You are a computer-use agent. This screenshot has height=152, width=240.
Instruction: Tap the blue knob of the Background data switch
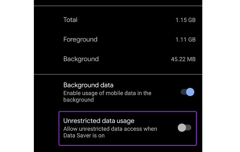click(x=190, y=92)
